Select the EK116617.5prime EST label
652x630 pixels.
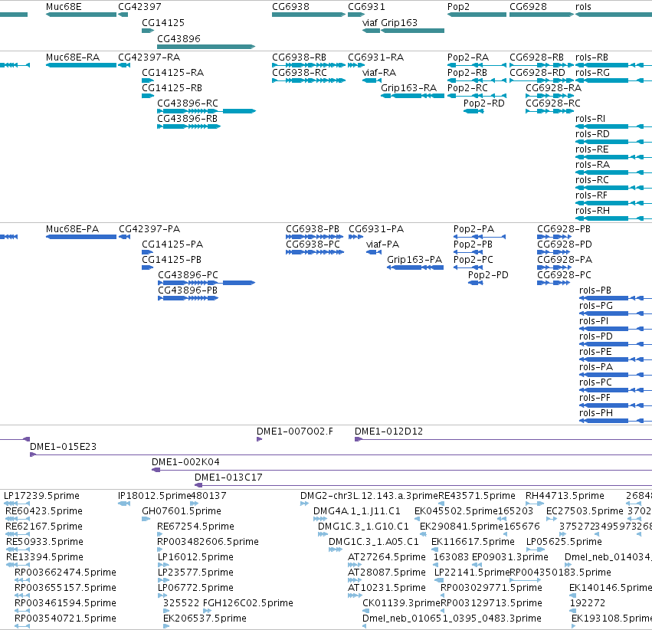click(473, 542)
